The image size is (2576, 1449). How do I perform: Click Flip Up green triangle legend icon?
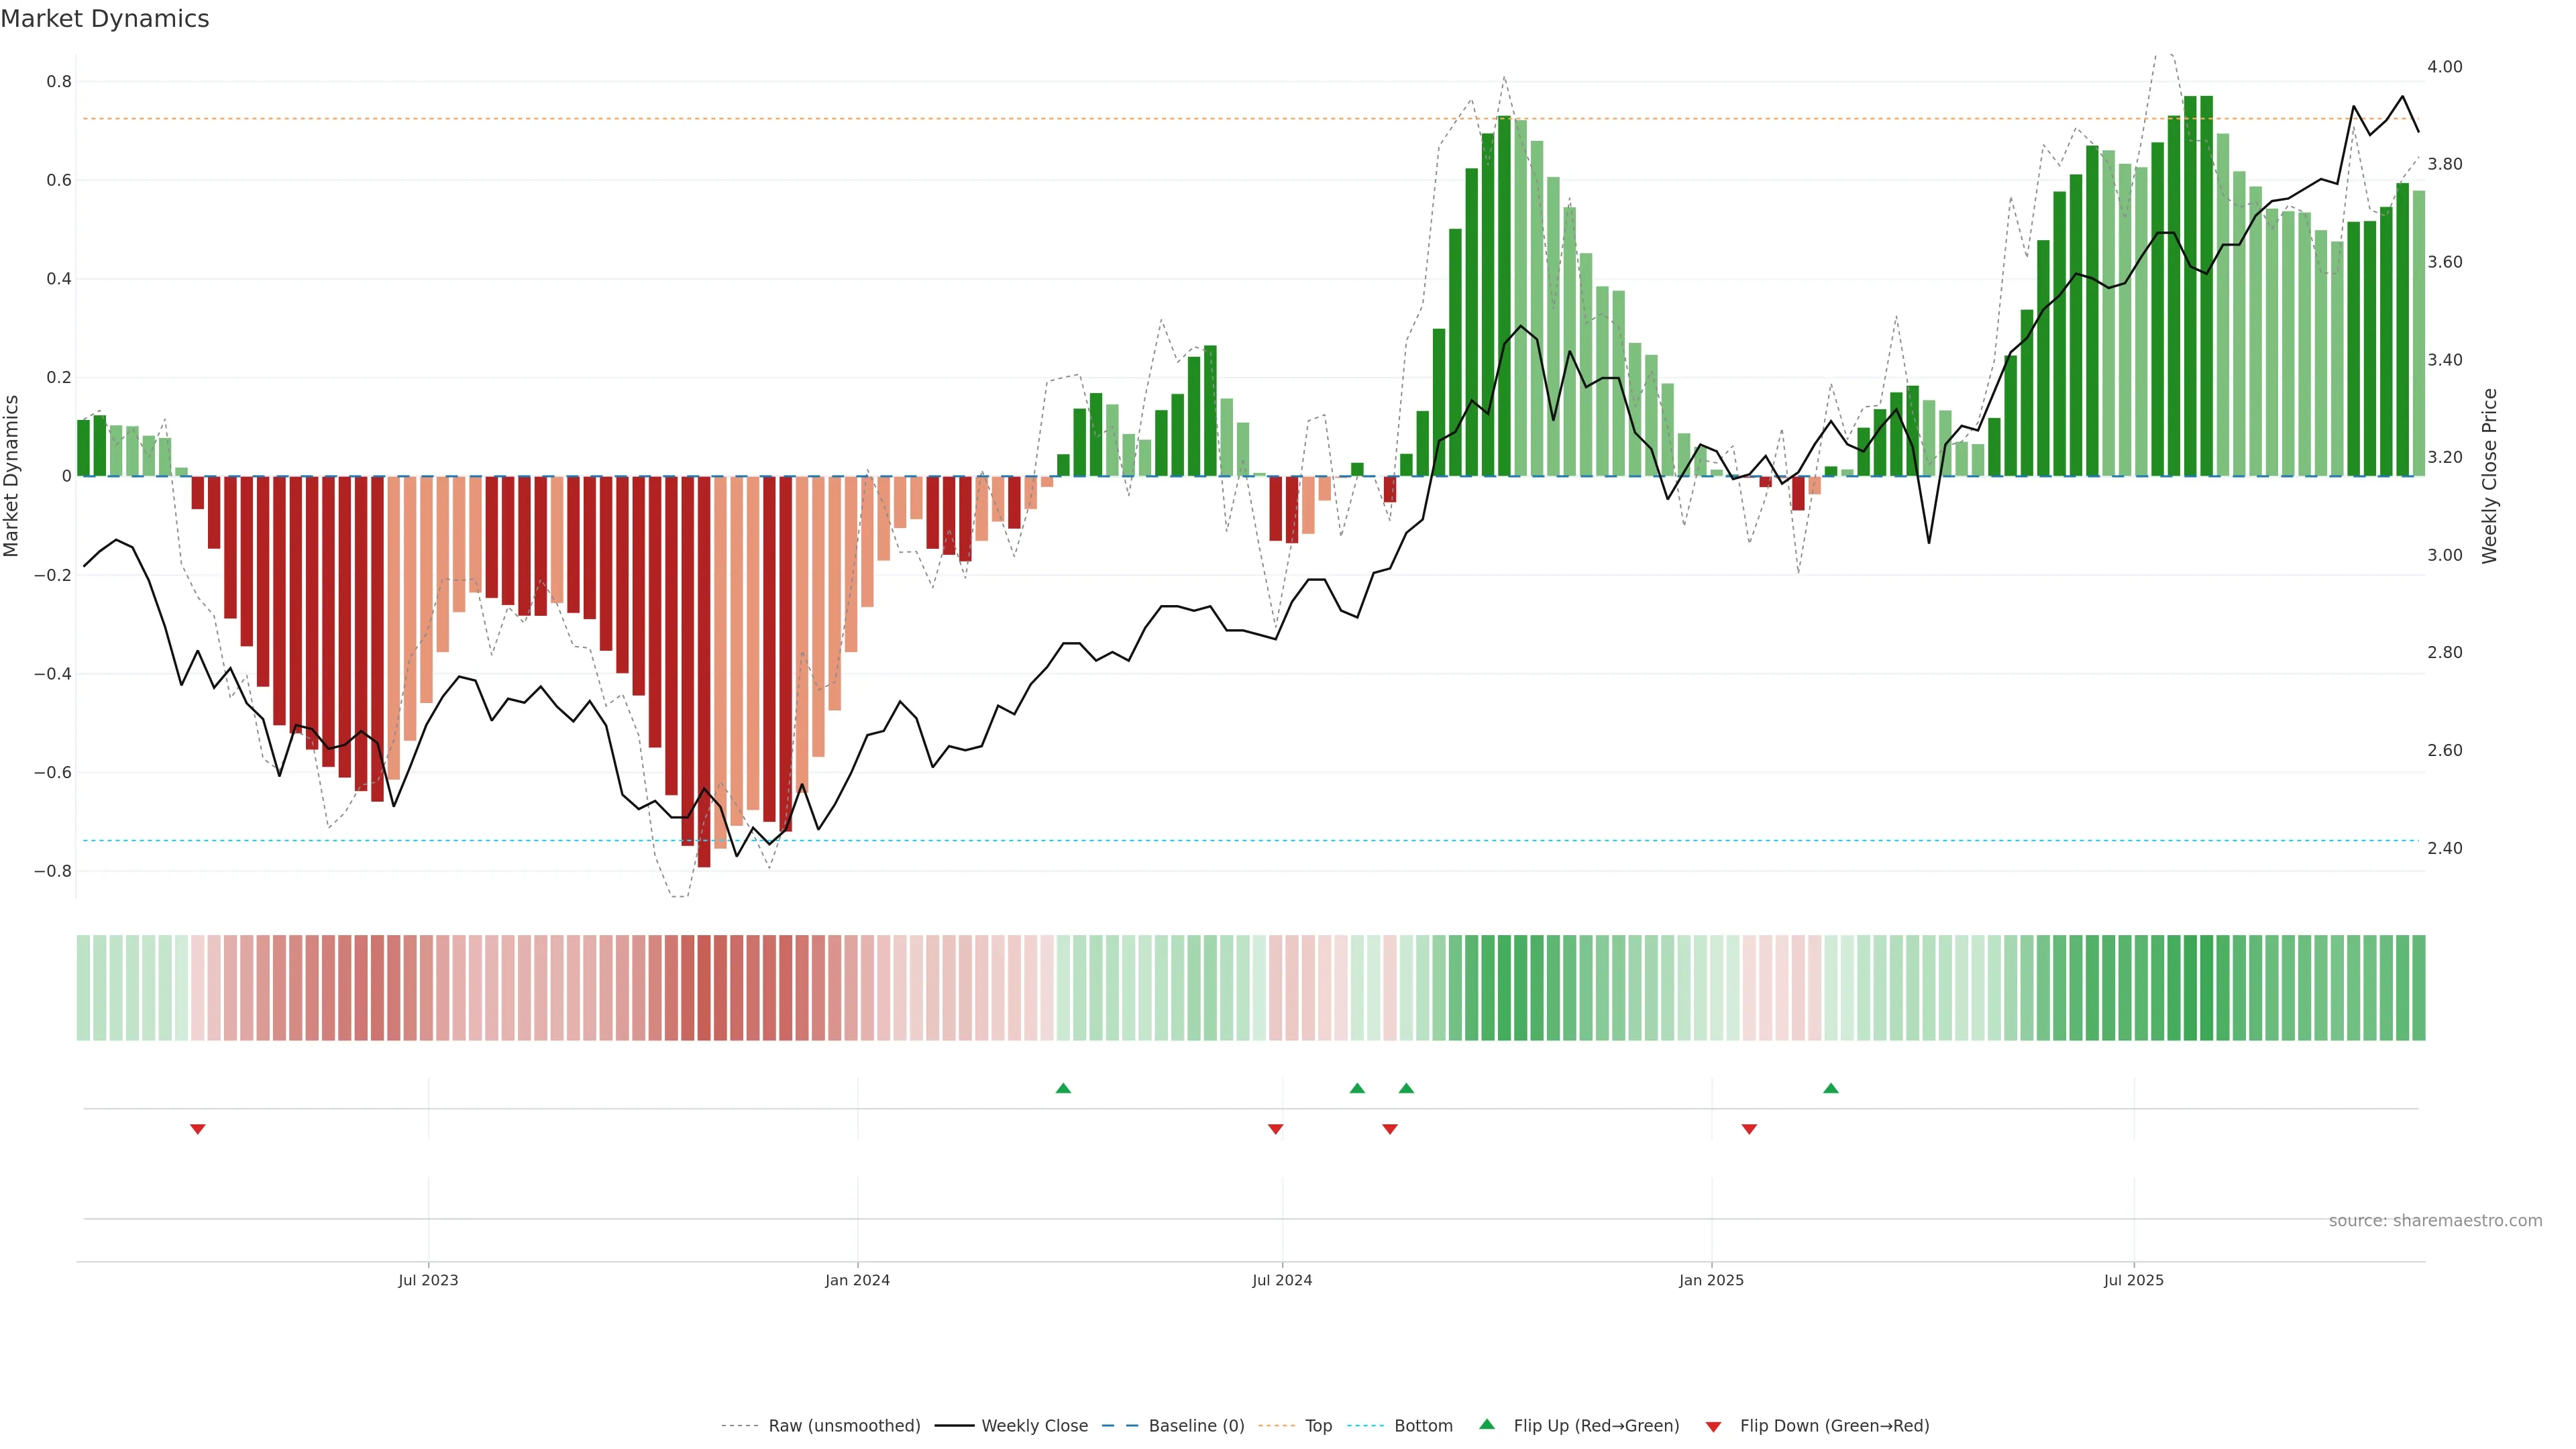1487,1424
